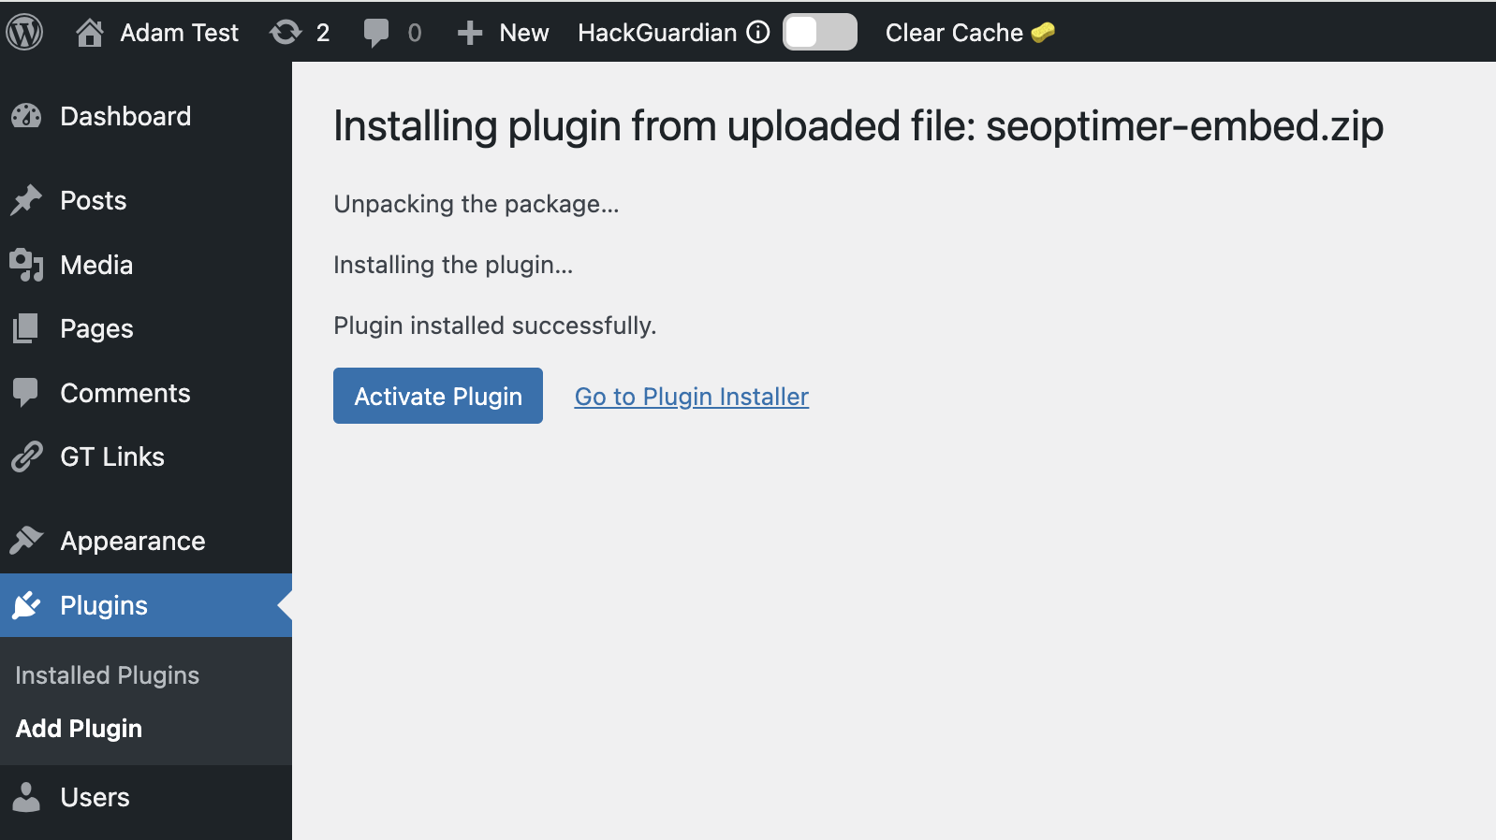Click the WordPress logo icon

click(x=25, y=33)
